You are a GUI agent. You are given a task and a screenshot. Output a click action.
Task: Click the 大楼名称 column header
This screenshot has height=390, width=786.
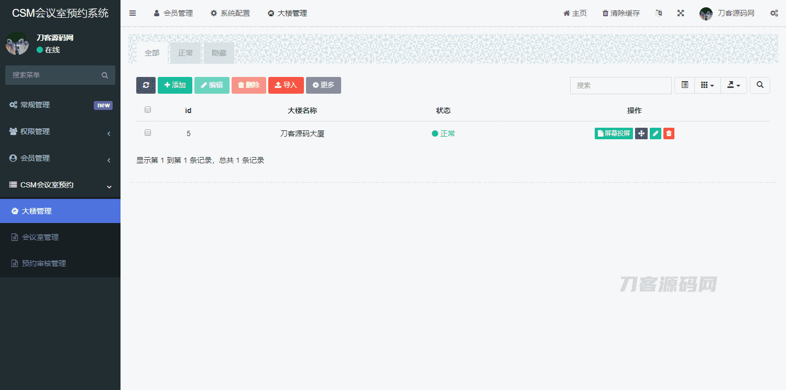pos(302,110)
